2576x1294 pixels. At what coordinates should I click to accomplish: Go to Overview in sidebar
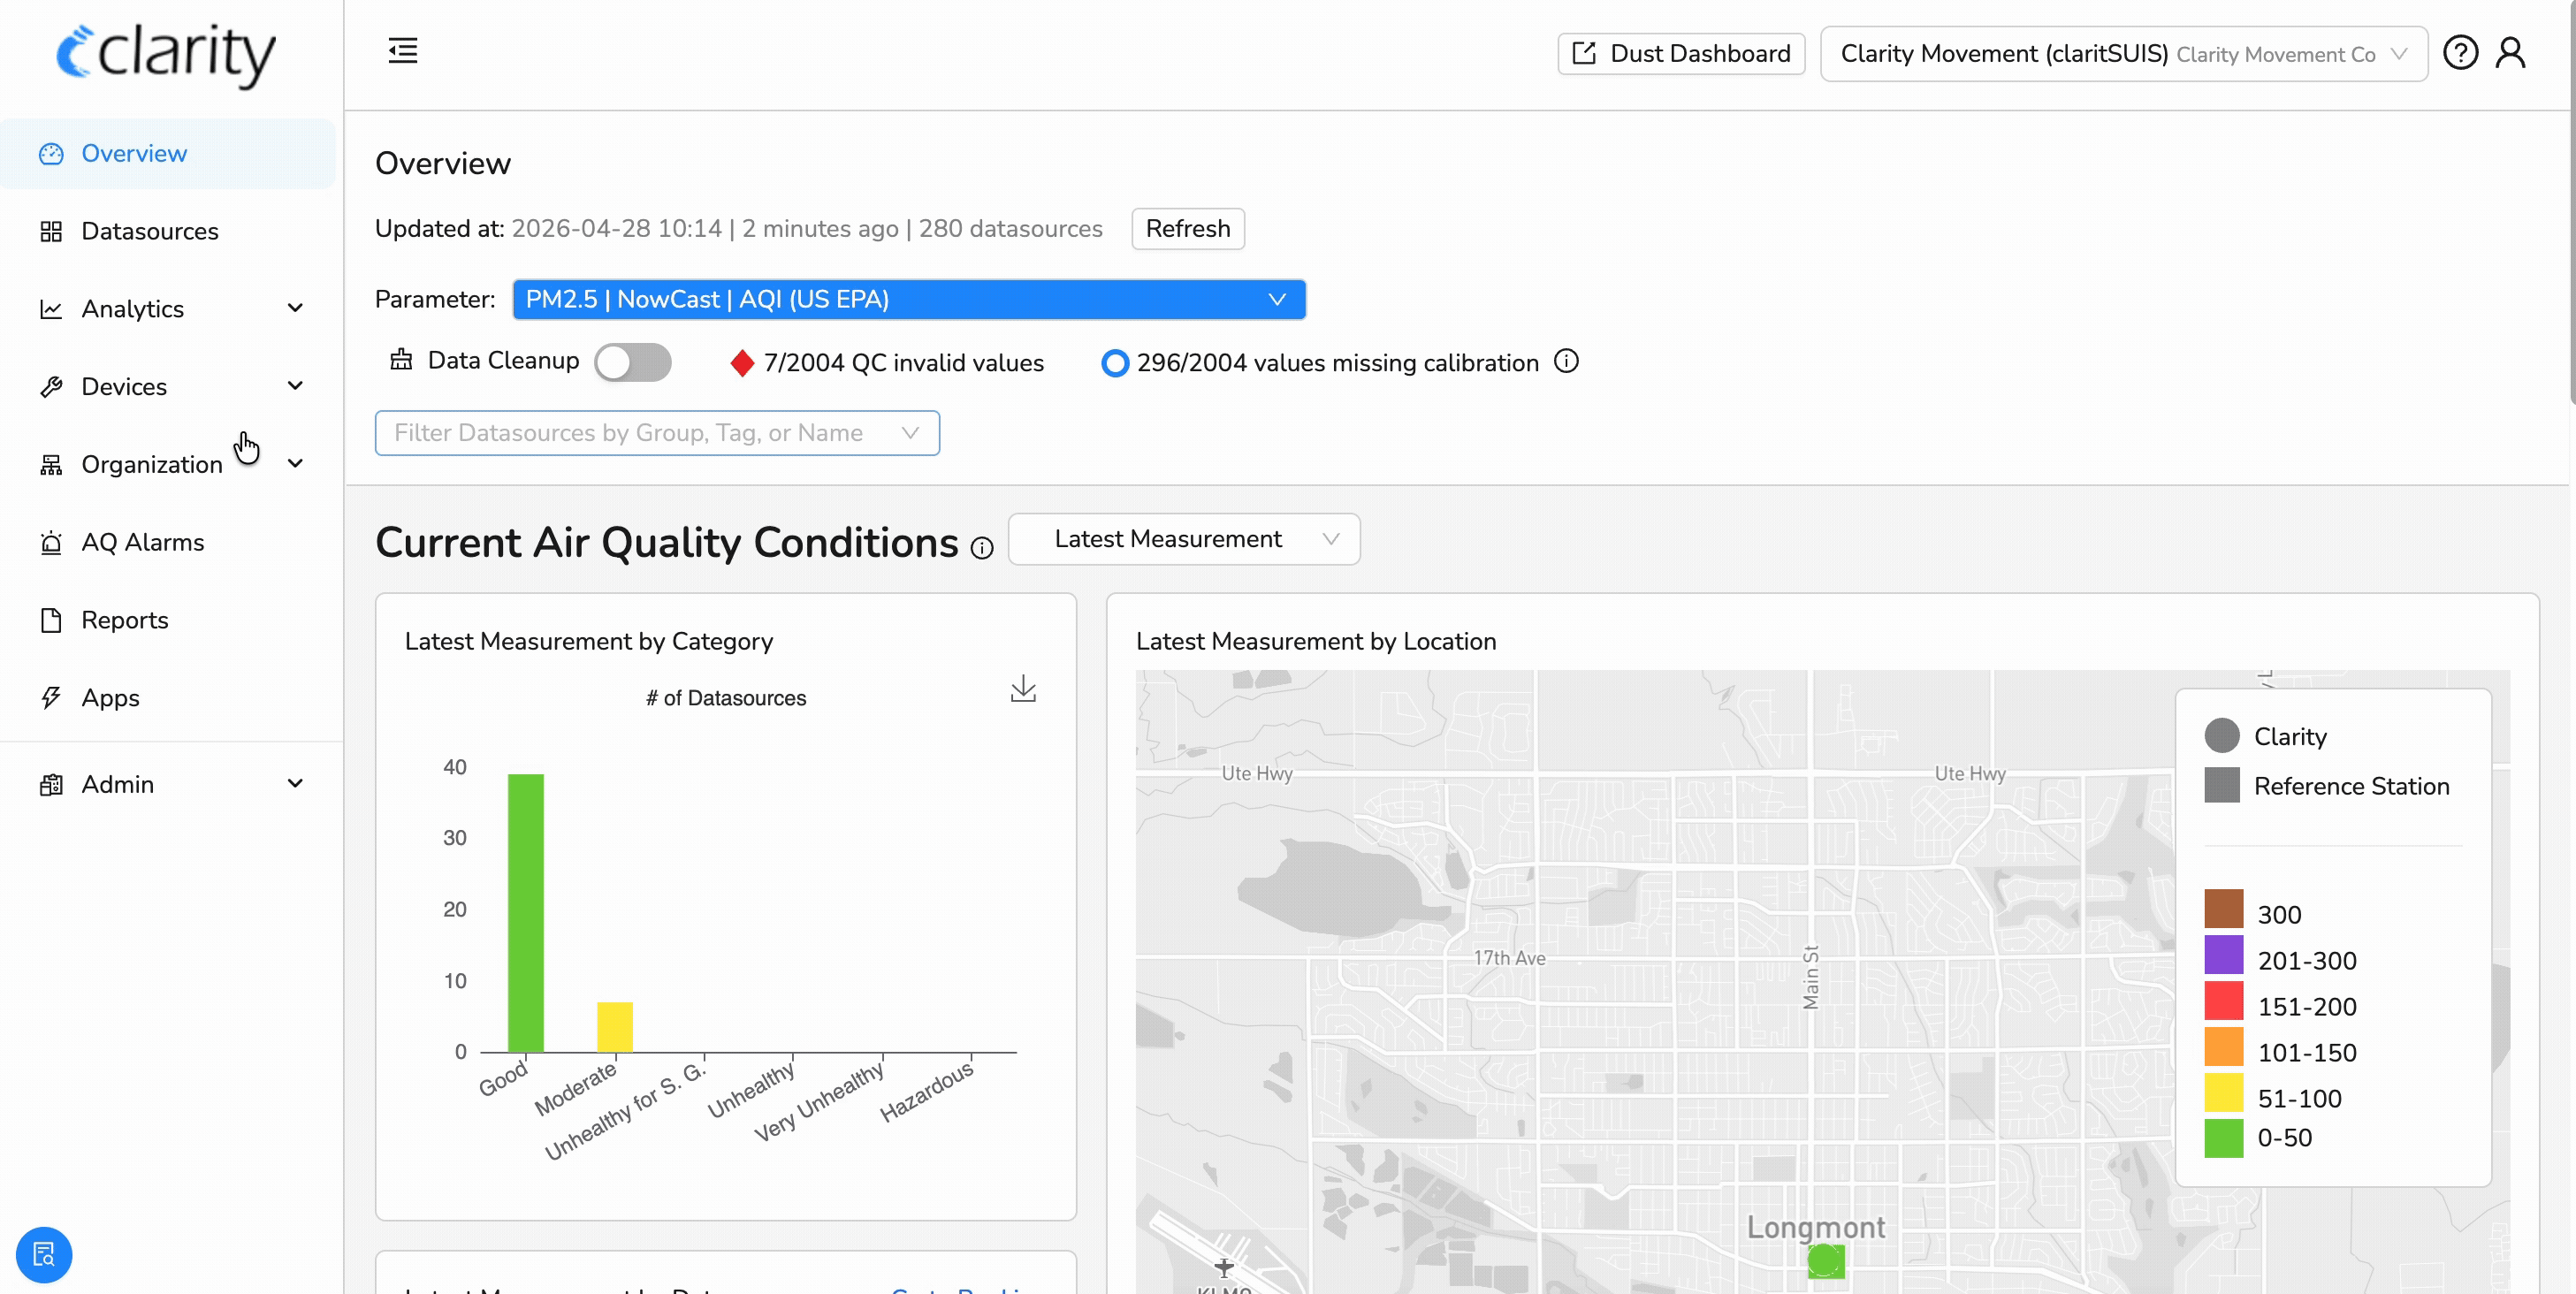tap(168, 153)
